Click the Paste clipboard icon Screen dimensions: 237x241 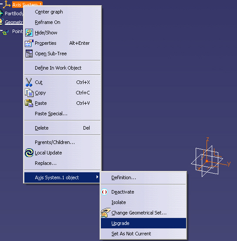(x=29, y=103)
